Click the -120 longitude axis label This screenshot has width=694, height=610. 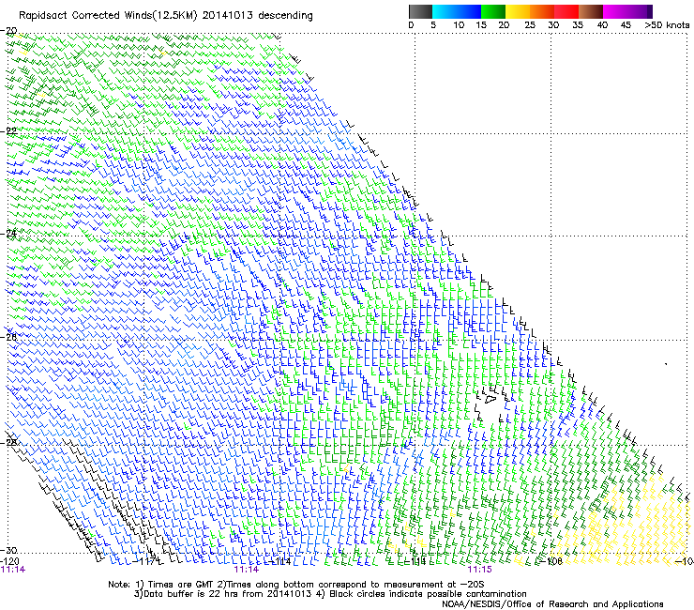click(x=9, y=561)
